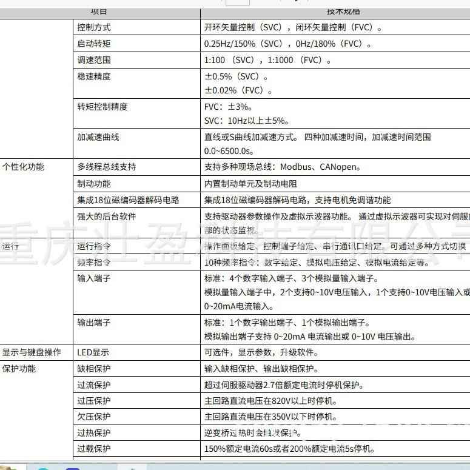The height and width of the screenshot is (470, 470).
Task: Select the '过载保护' cell
Action: (136, 449)
